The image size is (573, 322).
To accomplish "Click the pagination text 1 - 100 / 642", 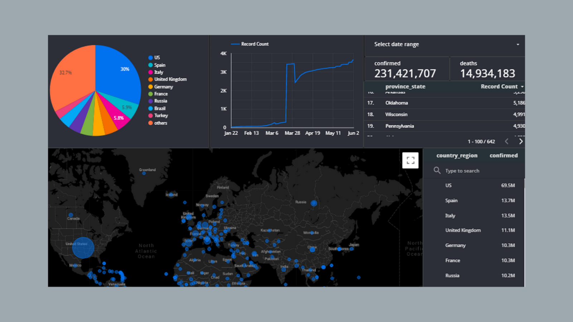I will click(x=481, y=142).
